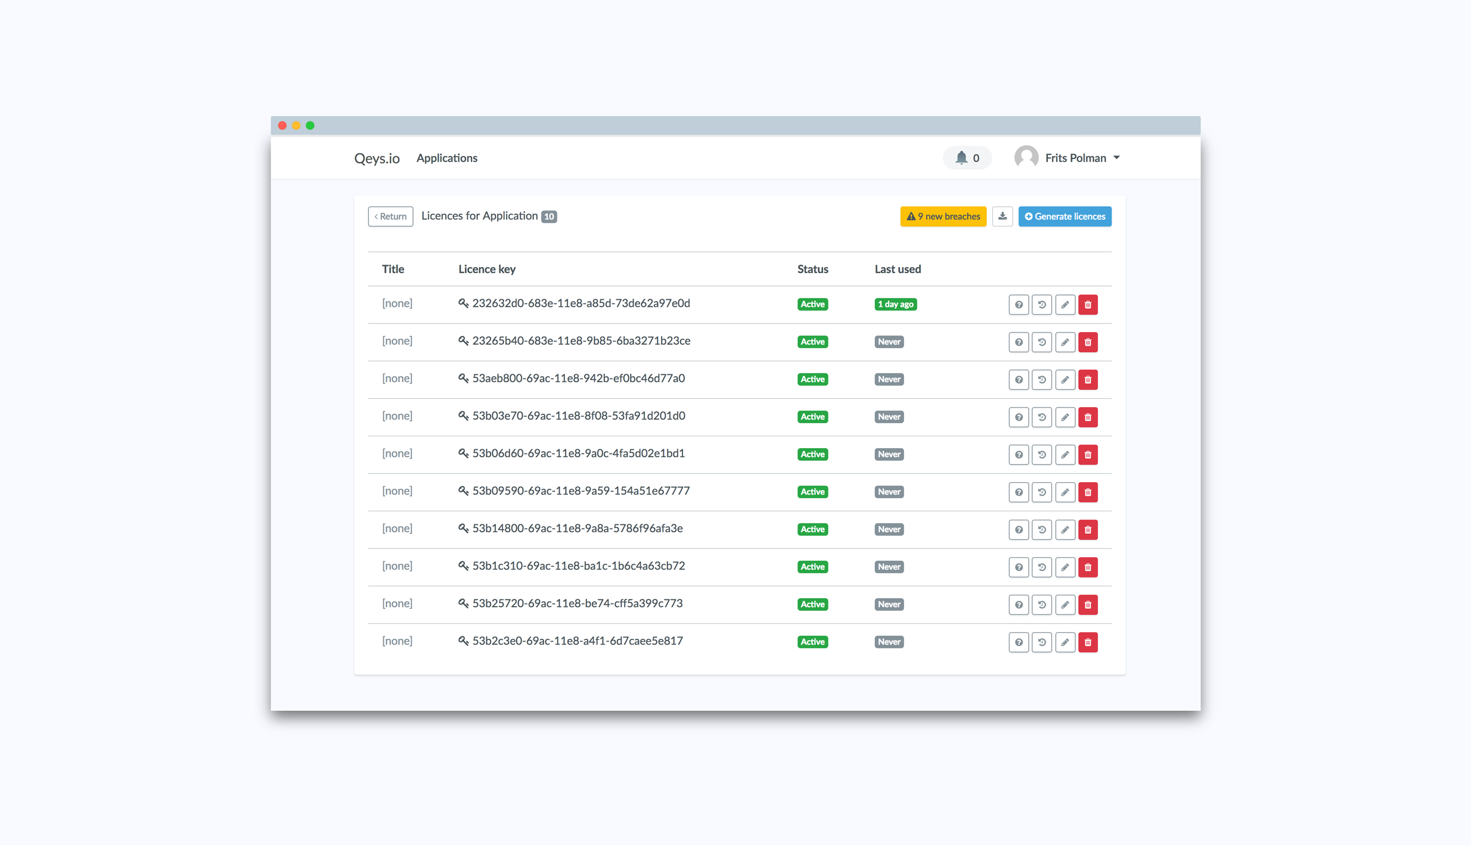This screenshot has width=1471, height=845.
Task: Delete the last licence 53b2c3e0
Action: 1087,642
